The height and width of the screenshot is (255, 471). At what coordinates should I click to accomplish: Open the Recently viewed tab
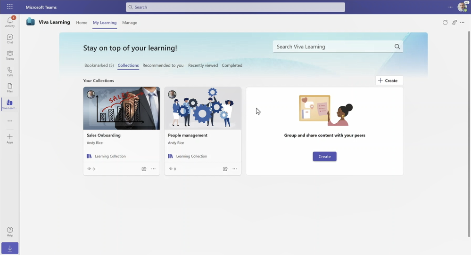click(x=203, y=65)
